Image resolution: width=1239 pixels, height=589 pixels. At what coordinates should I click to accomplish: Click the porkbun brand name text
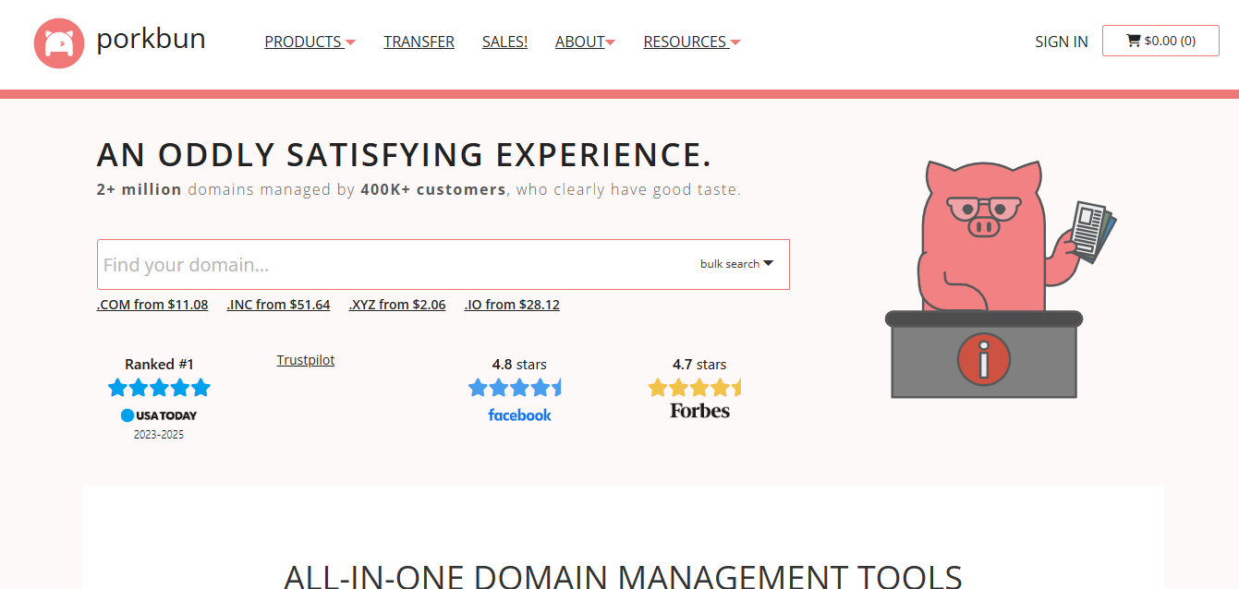(151, 39)
